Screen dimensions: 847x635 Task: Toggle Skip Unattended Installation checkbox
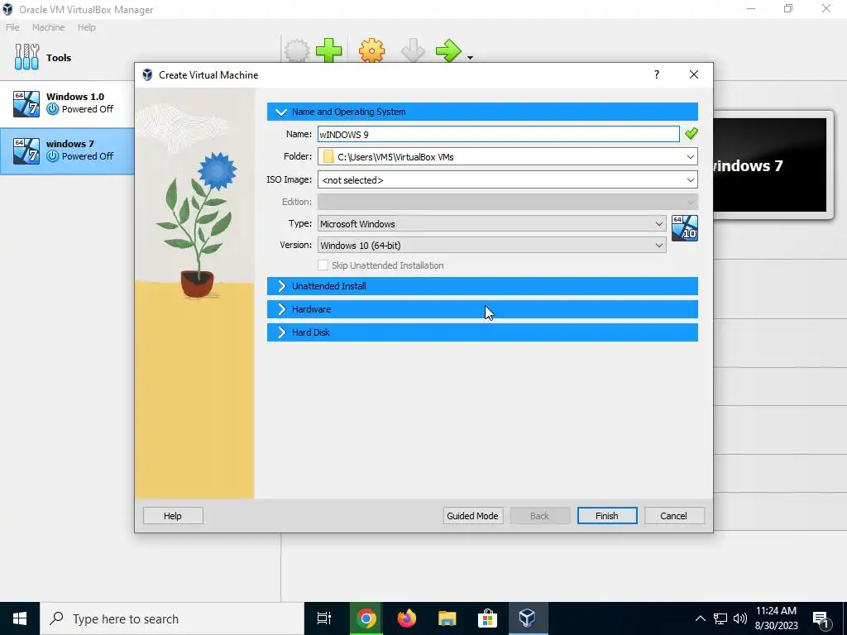pyautogui.click(x=323, y=265)
